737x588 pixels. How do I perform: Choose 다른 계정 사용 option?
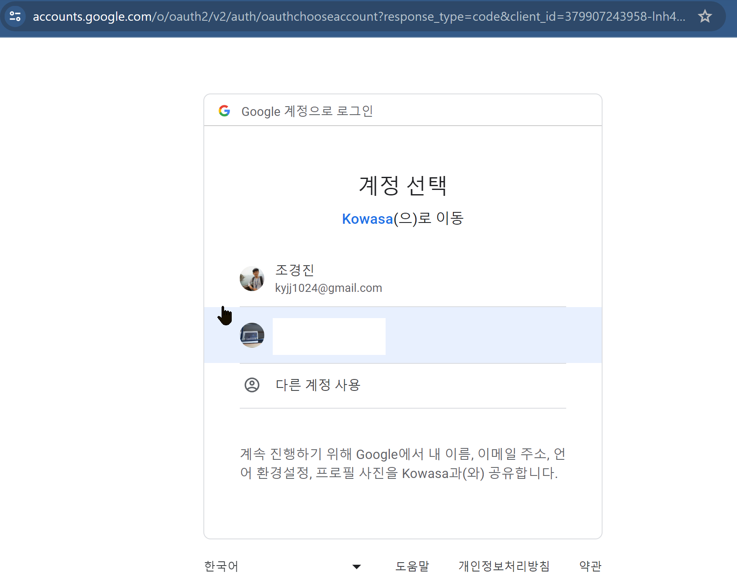[x=403, y=385]
